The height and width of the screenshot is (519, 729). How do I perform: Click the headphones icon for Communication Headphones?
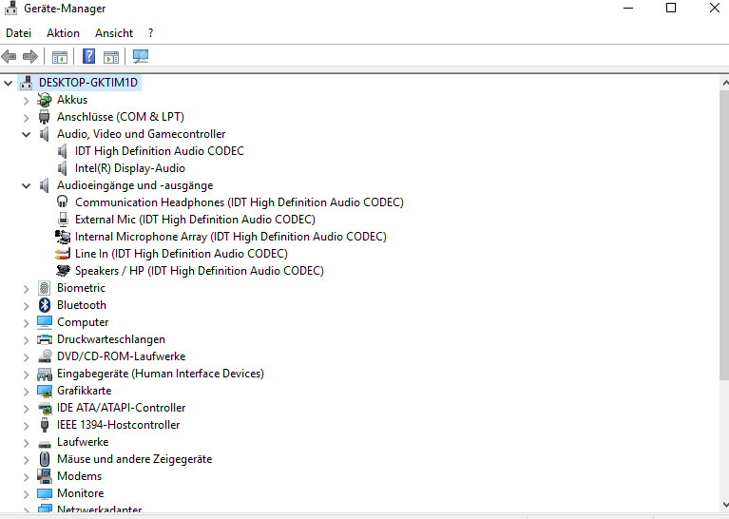click(x=63, y=202)
